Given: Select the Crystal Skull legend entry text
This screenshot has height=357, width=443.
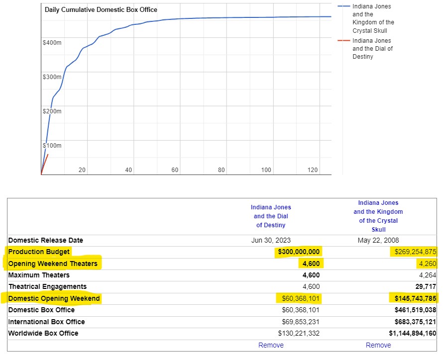Looking at the screenshot, I should (373, 18).
